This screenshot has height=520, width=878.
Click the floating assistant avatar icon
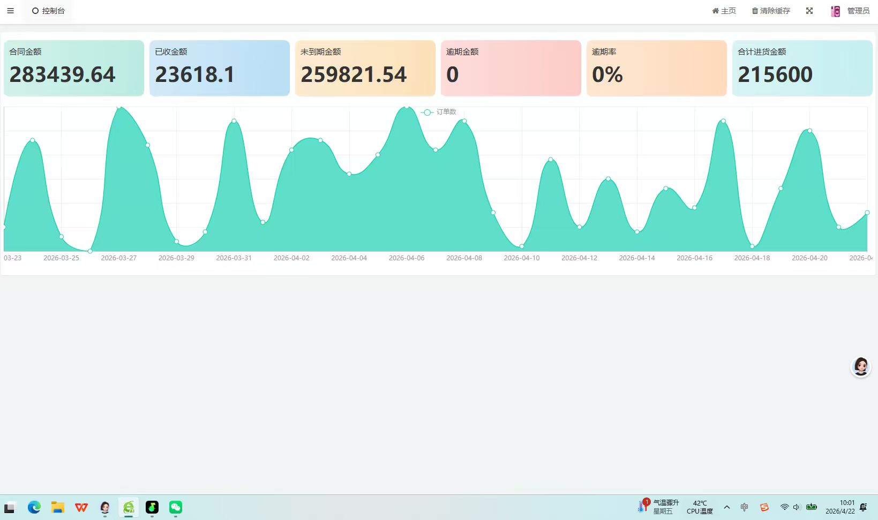coord(861,367)
